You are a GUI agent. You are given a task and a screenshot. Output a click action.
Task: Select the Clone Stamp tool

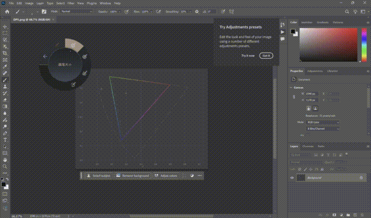pos(5,87)
